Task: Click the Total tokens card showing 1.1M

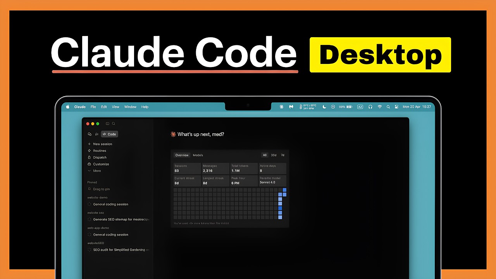Action: click(244, 169)
